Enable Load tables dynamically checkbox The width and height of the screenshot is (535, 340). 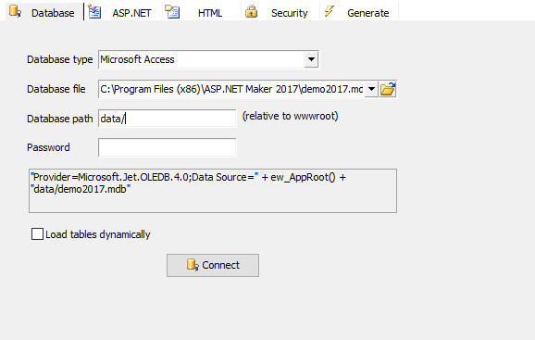(x=37, y=234)
